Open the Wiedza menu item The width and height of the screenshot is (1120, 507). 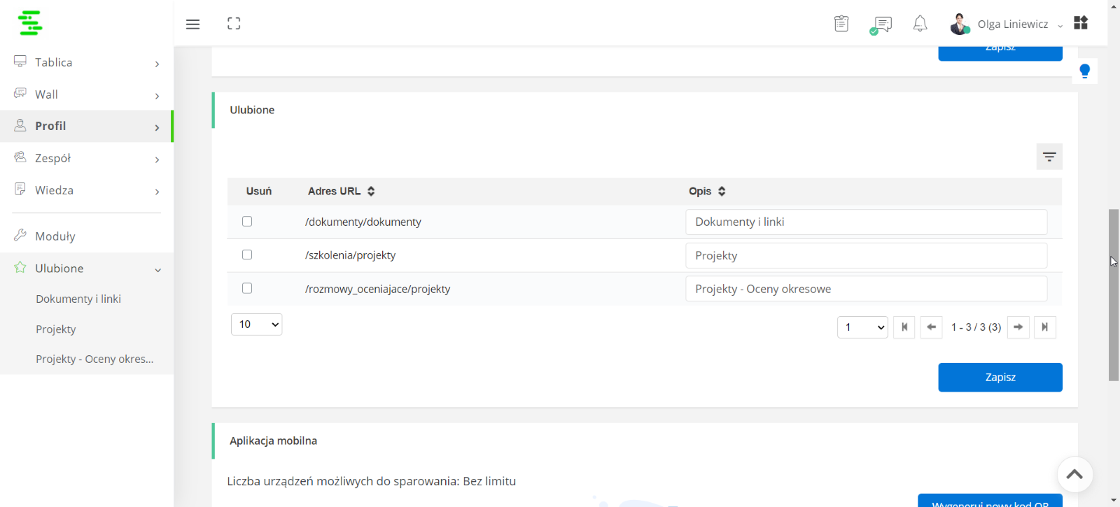pyautogui.click(x=87, y=190)
